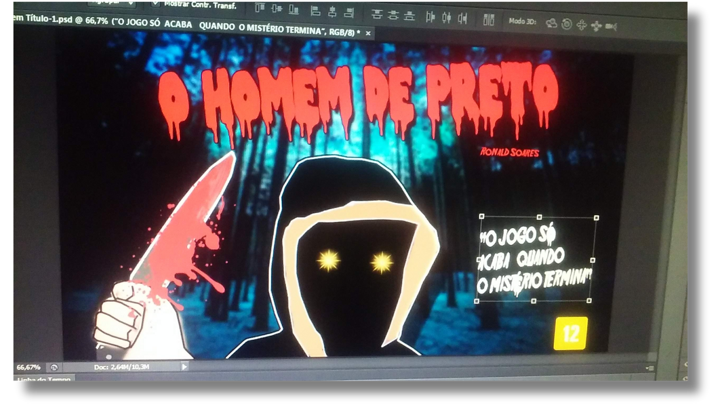This screenshot has height=407, width=724.
Task: Click the RONALD SOARES text
Action: point(510,152)
